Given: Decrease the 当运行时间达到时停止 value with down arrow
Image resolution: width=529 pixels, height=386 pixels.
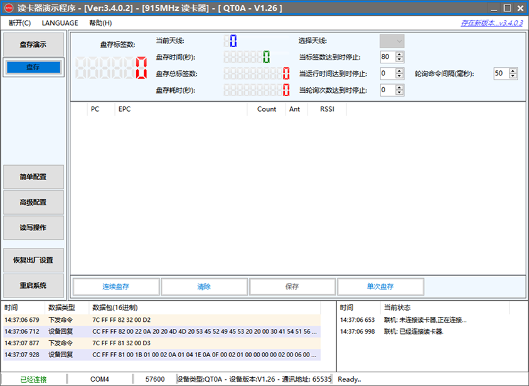Looking at the screenshot, I should coord(400,77).
